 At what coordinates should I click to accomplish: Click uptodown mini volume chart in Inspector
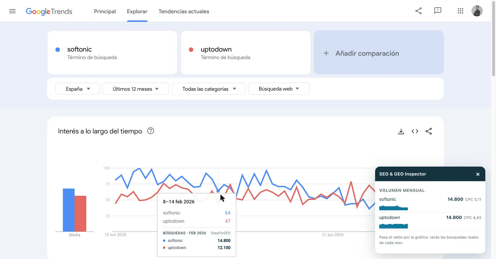click(x=393, y=226)
